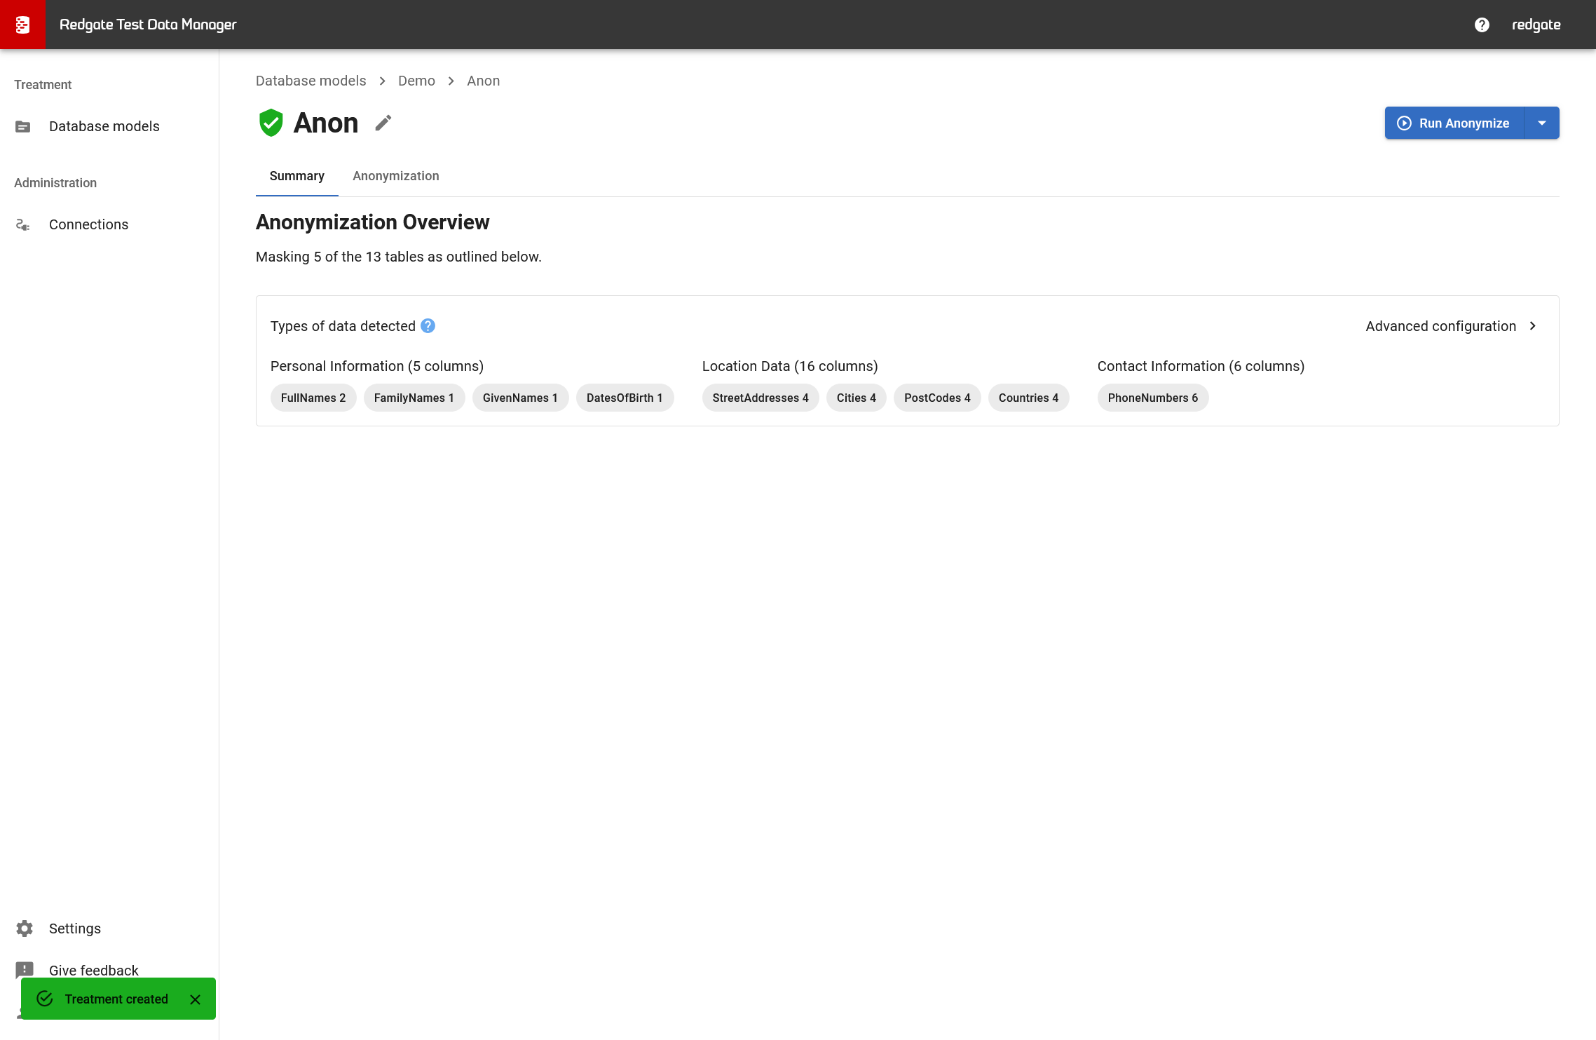Expand the Run Anonymize dropdown arrow

click(x=1542, y=123)
